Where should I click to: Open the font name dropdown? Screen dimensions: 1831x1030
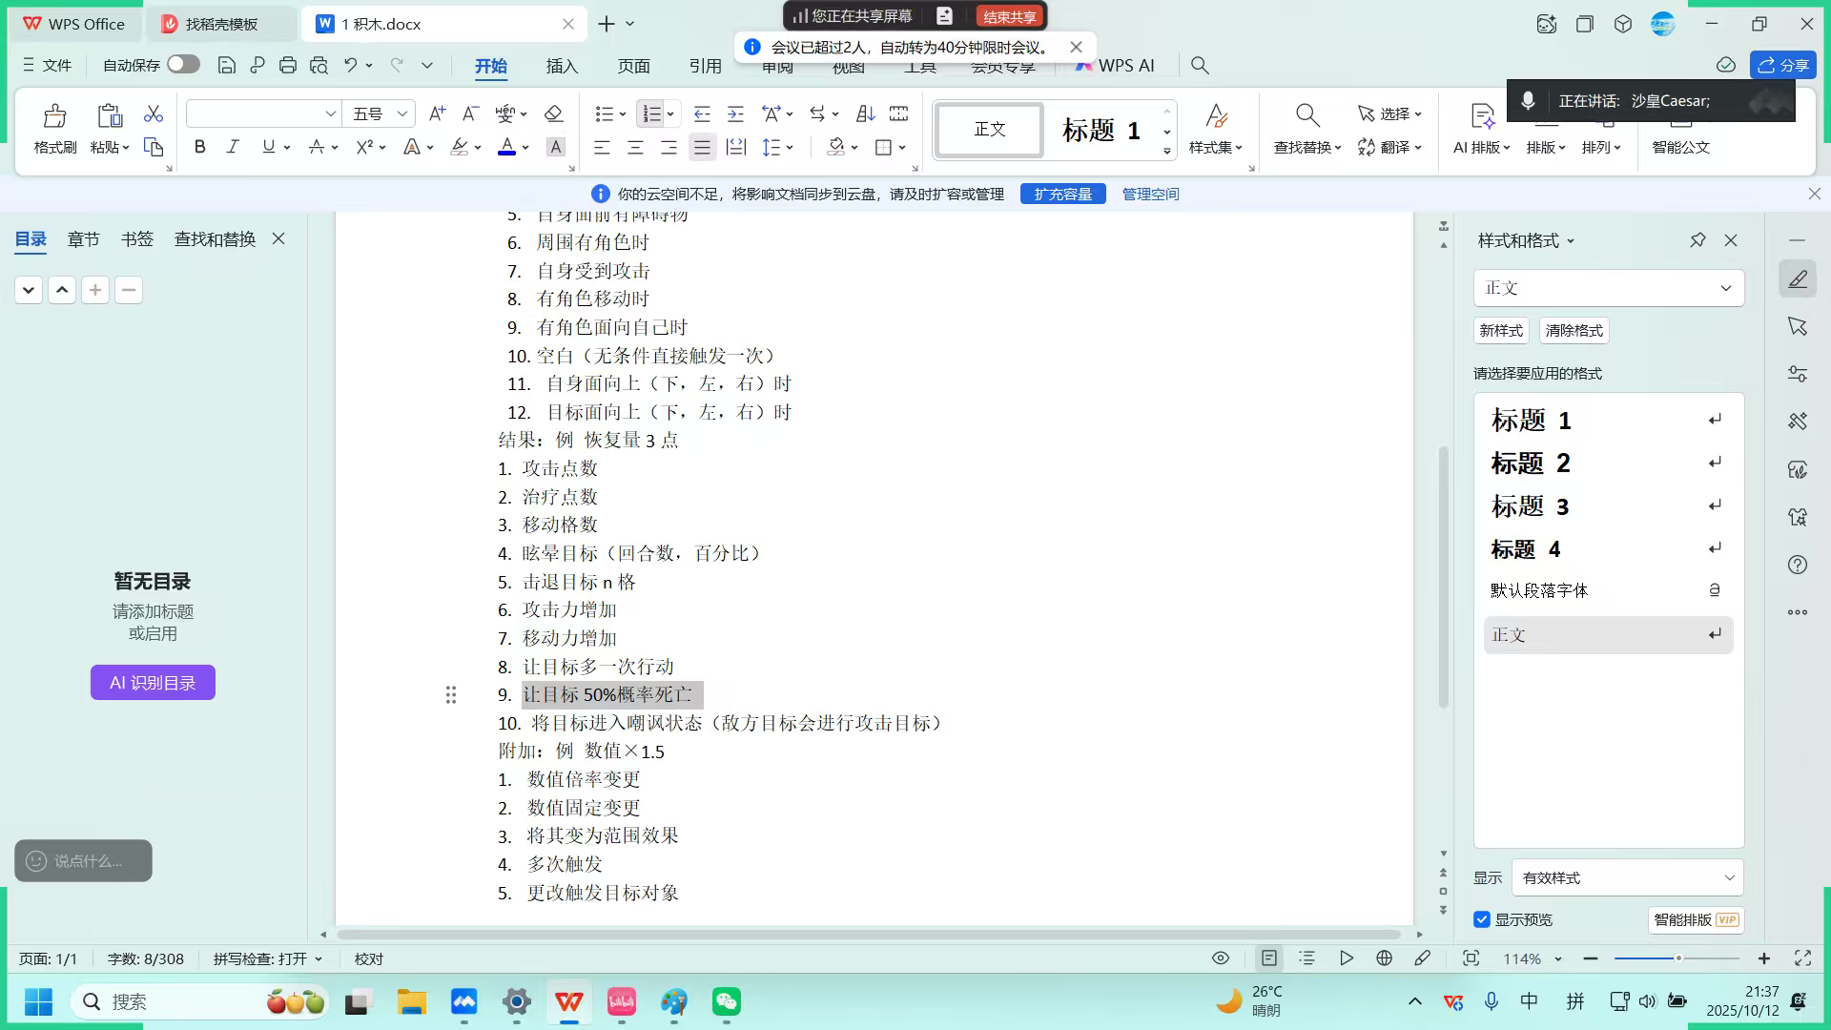(330, 114)
